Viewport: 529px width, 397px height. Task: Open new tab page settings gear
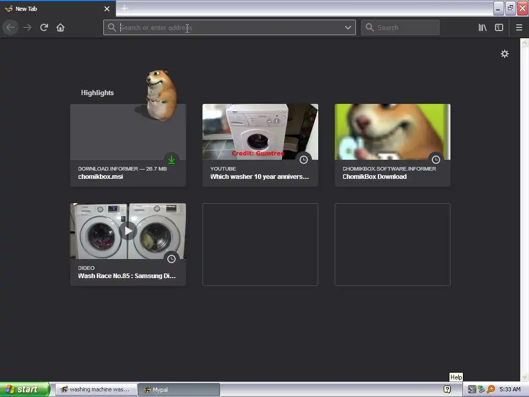[504, 54]
